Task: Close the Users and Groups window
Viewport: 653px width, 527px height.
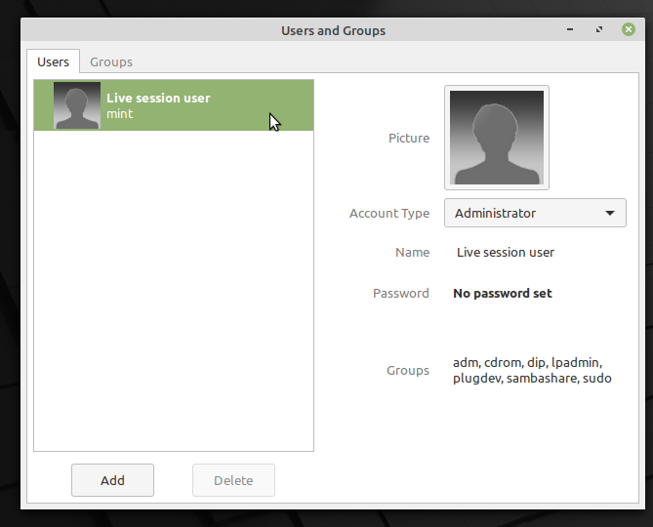Action: 629,30
